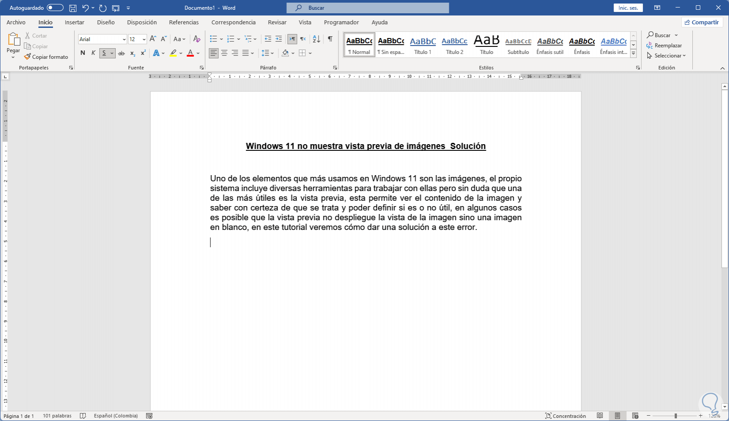This screenshot has width=729, height=421.
Task: Open text effects and typography
Action: click(156, 53)
